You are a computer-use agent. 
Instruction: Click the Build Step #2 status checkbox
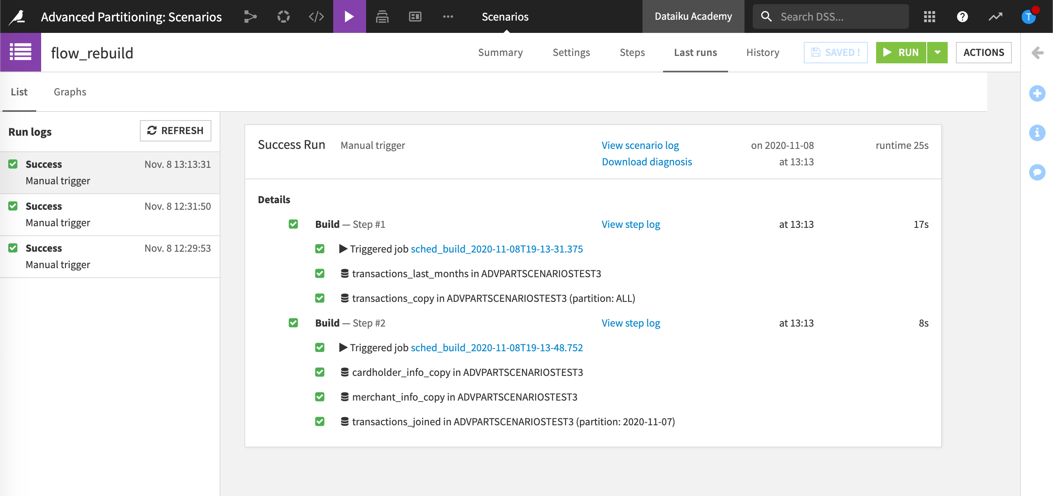coord(293,323)
